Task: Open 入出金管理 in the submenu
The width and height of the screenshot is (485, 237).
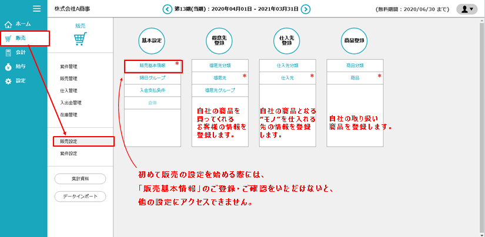Action: (71, 103)
